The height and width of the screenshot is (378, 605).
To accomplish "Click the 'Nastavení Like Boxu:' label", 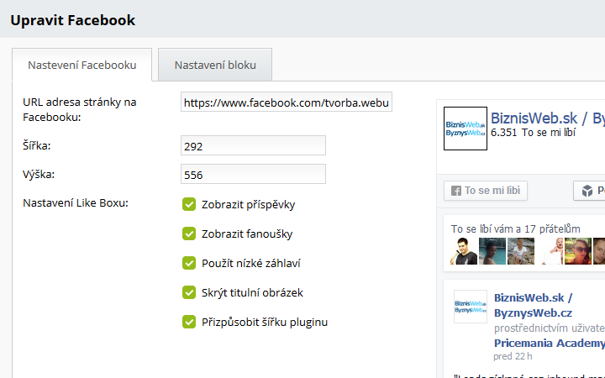I will pyautogui.click(x=76, y=203).
